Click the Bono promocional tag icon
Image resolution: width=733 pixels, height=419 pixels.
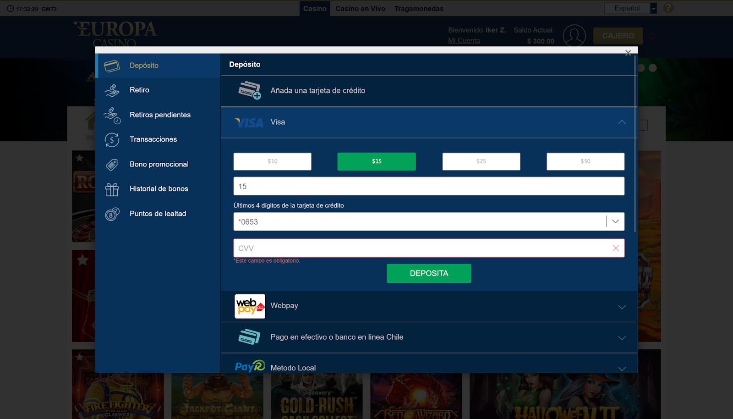(112, 165)
